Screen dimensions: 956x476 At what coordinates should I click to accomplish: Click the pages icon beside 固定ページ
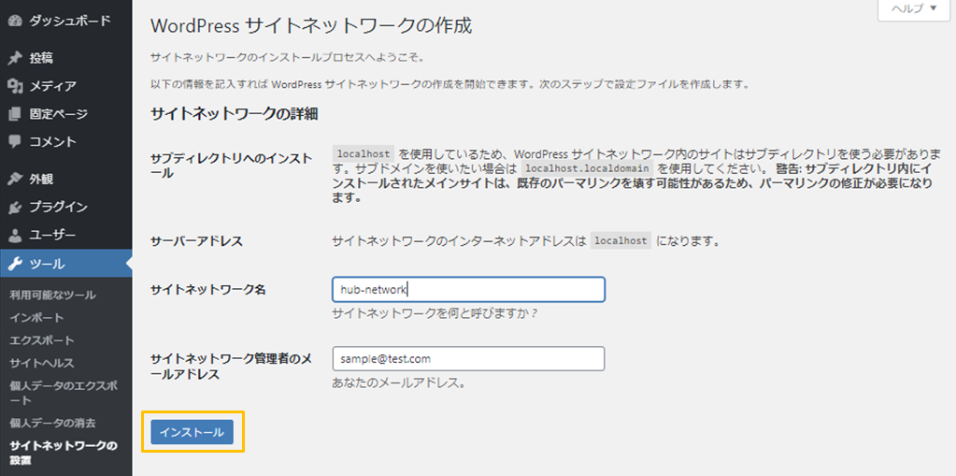point(15,114)
